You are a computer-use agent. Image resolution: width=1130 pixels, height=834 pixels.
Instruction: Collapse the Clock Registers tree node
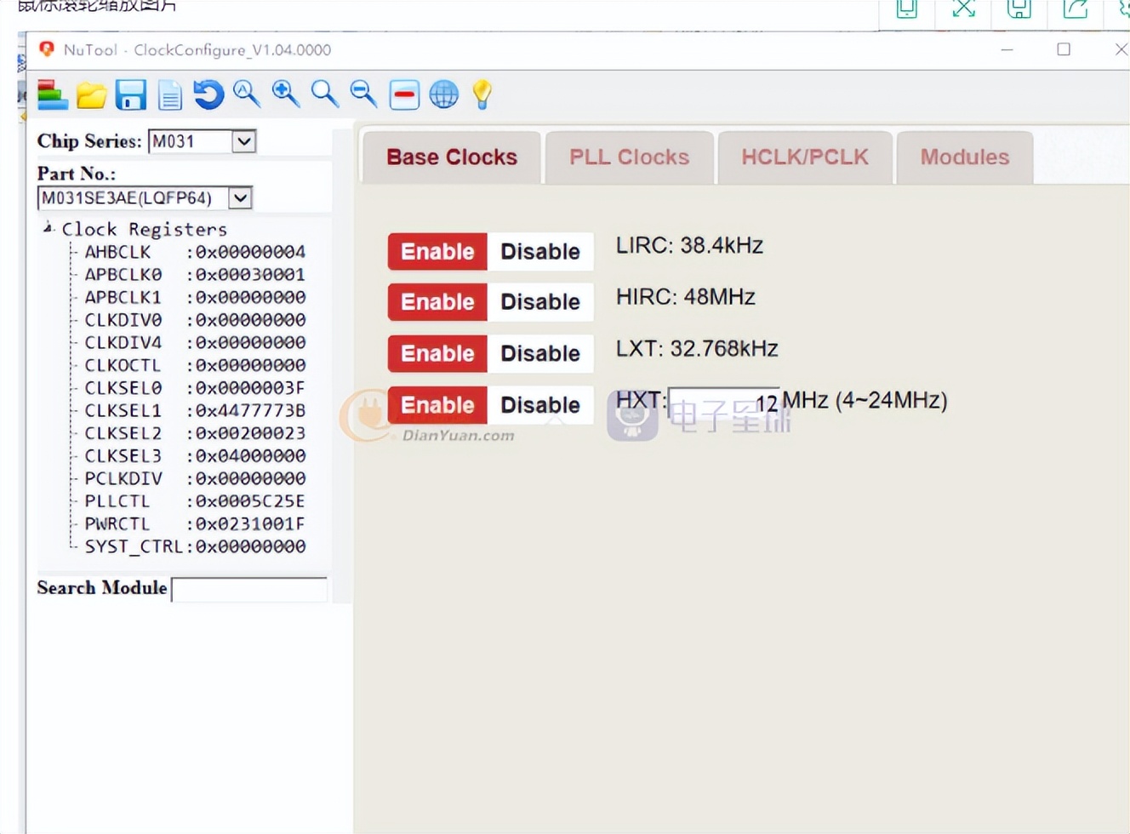pos(49,228)
